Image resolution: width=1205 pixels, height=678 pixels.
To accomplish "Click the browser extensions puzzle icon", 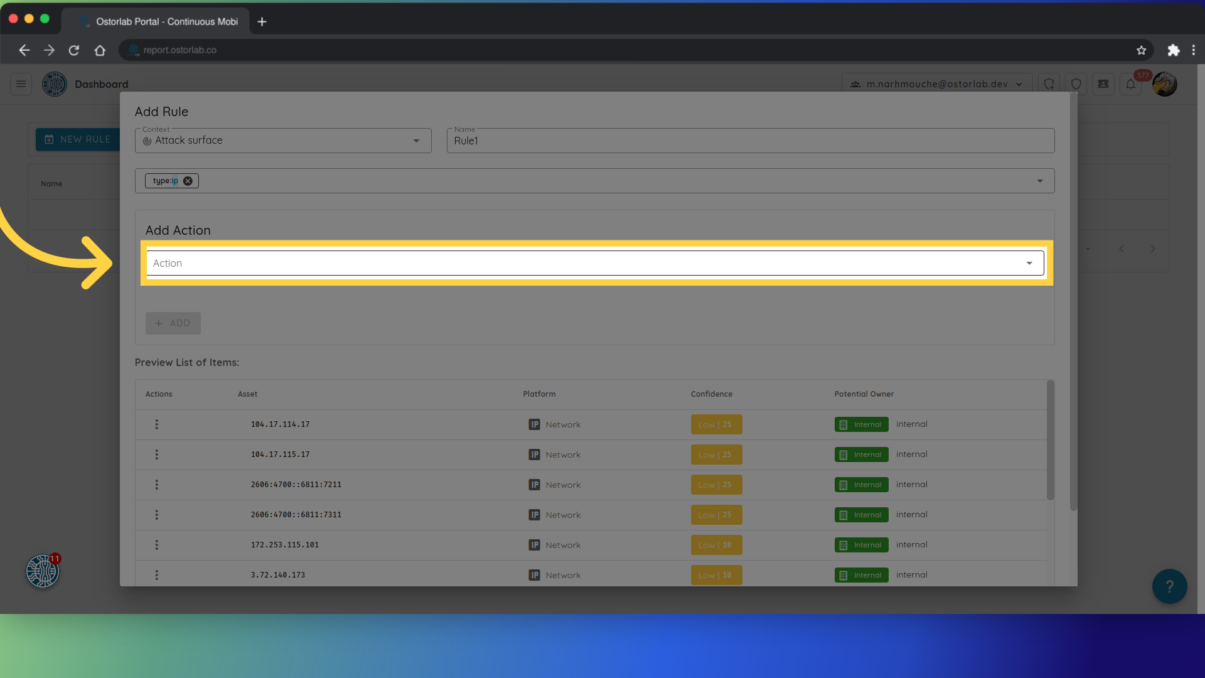I will (1173, 50).
